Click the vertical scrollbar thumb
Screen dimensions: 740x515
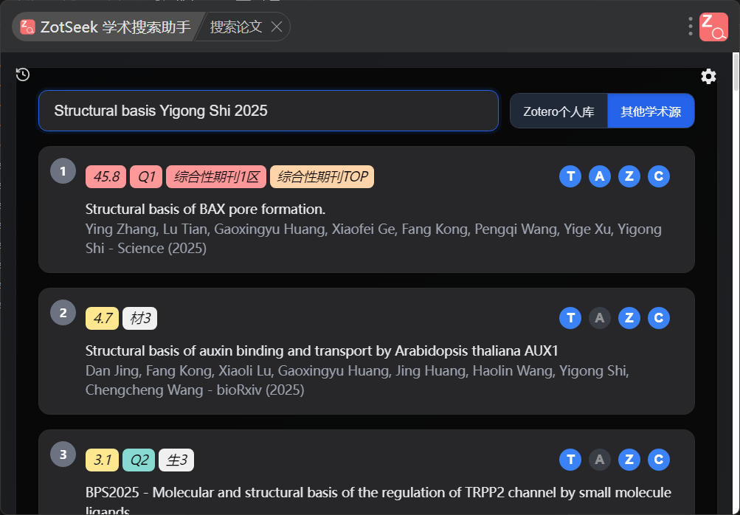(x=736, y=72)
